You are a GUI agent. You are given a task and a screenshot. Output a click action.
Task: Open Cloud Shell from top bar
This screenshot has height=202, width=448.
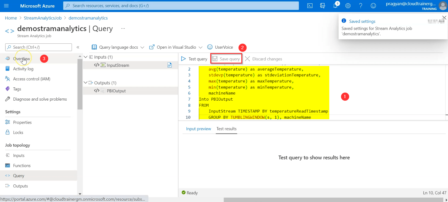[310, 6]
